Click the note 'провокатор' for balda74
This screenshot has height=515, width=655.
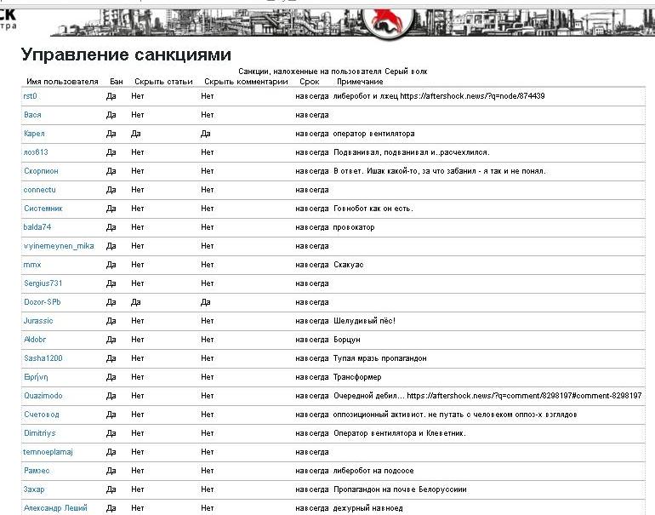coord(354,227)
